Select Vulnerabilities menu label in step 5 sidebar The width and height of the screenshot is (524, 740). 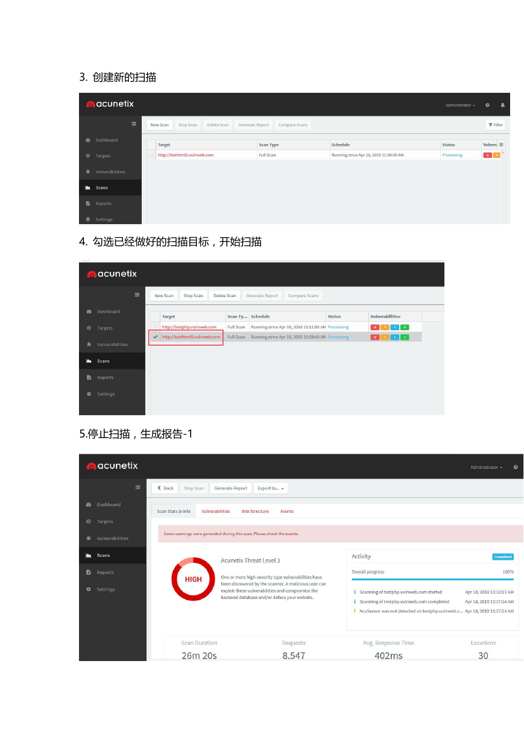(113, 539)
